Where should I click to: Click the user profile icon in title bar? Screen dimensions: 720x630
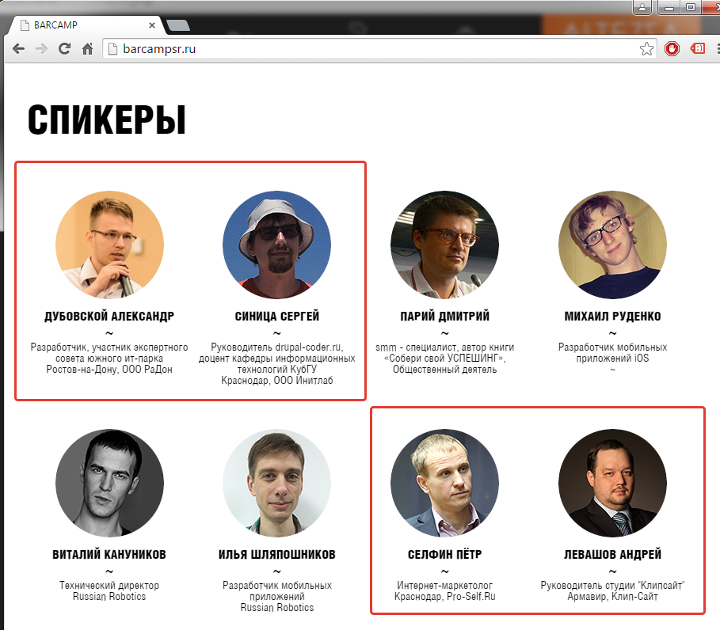pyautogui.click(x=642, y=7)
